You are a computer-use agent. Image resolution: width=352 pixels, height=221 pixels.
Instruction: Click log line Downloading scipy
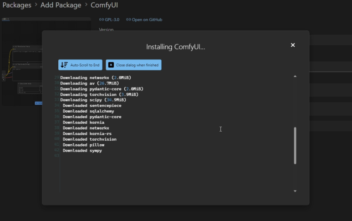(93, 100)
